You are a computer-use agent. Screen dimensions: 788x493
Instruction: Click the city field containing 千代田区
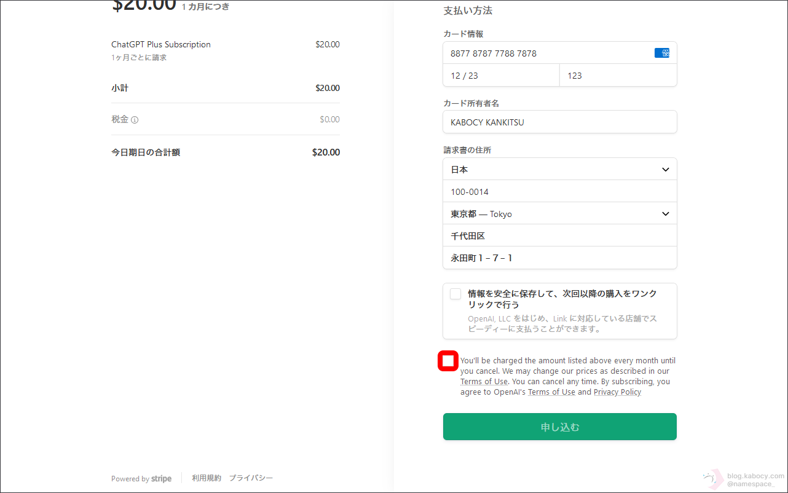point(559,236)
